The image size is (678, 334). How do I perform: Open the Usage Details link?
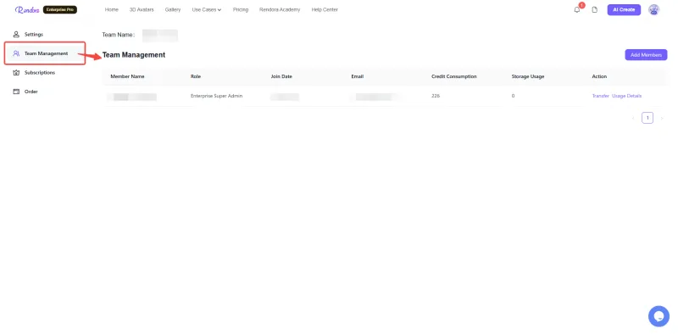point(626,96)
